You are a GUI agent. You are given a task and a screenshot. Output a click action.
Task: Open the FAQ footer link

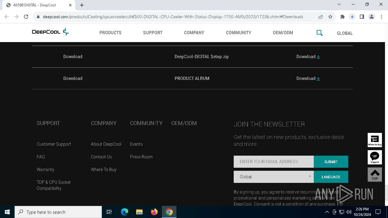(x=41, y=157)
